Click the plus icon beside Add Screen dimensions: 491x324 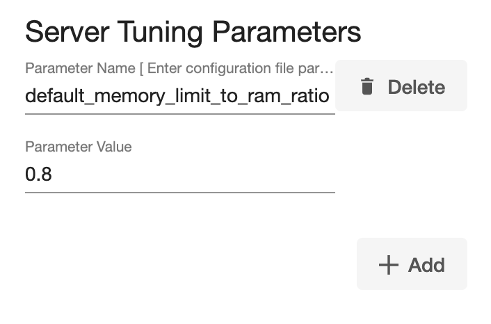388,265
